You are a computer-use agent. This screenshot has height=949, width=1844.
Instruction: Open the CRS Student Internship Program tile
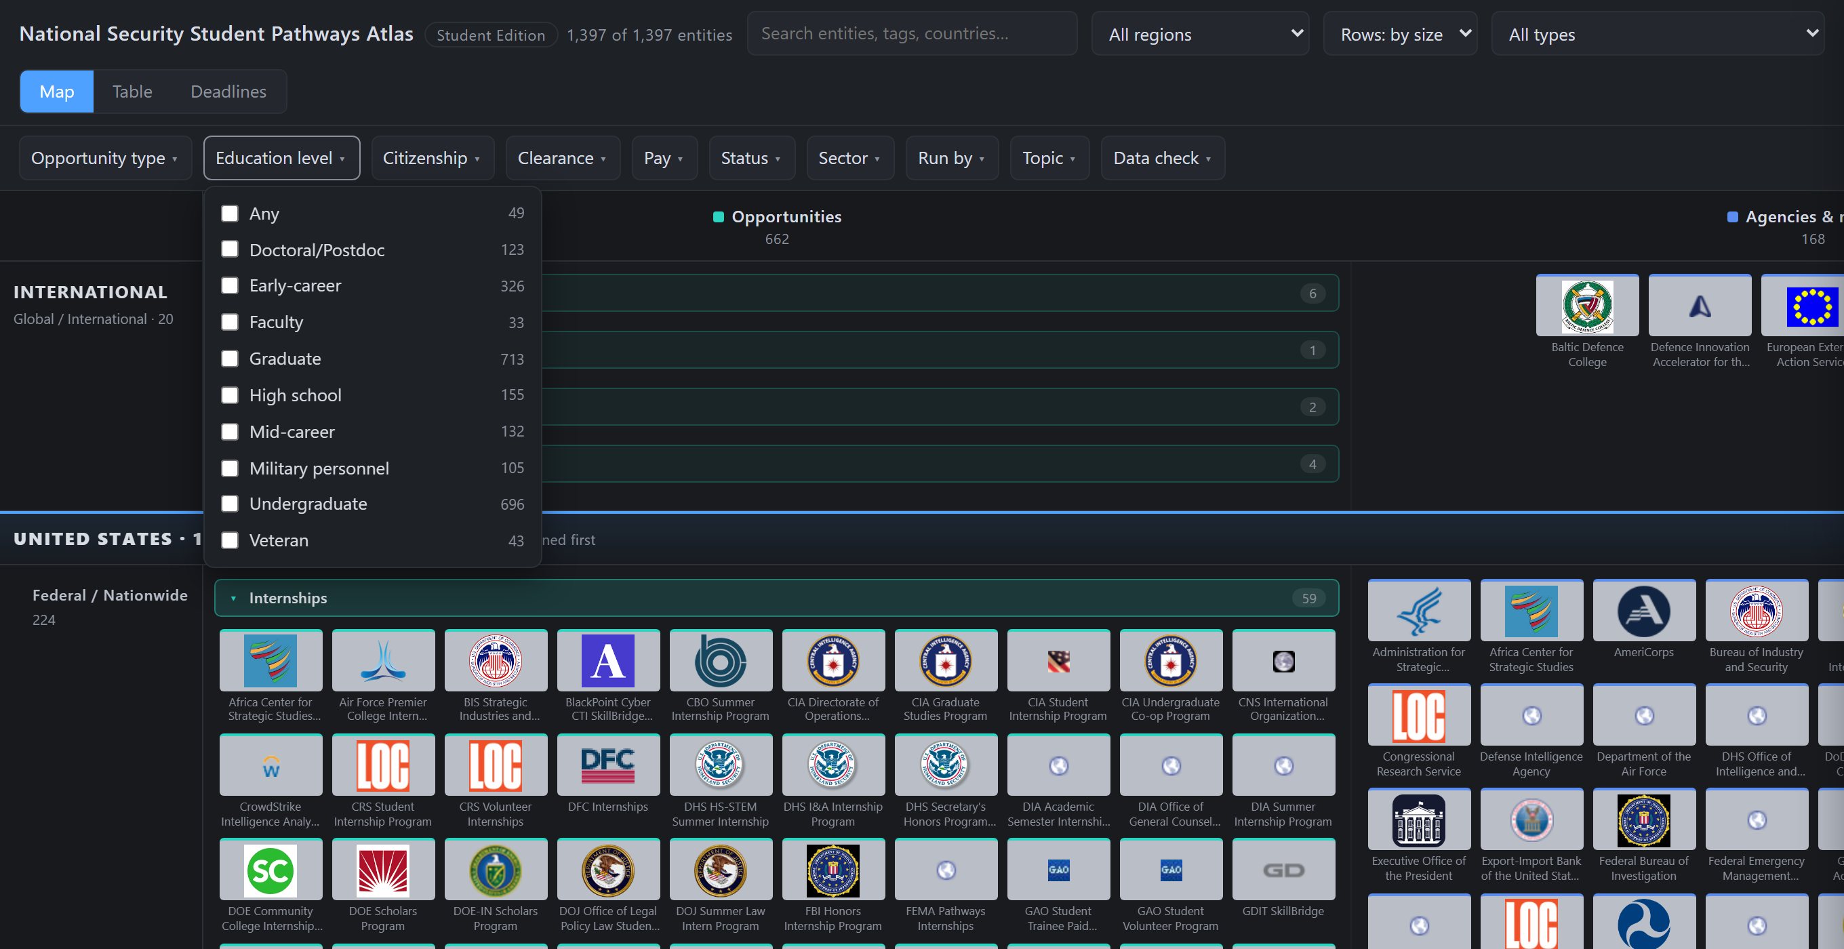383,782
